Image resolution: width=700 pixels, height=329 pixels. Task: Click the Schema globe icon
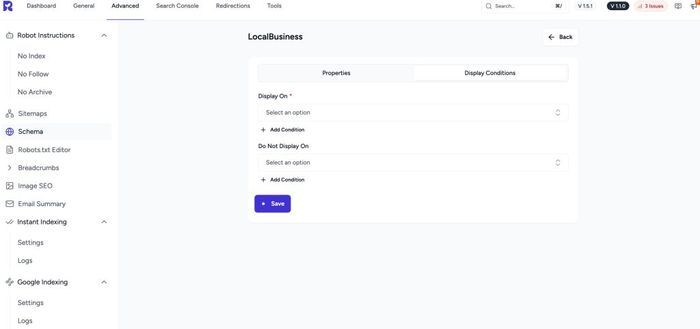(10, 132)
